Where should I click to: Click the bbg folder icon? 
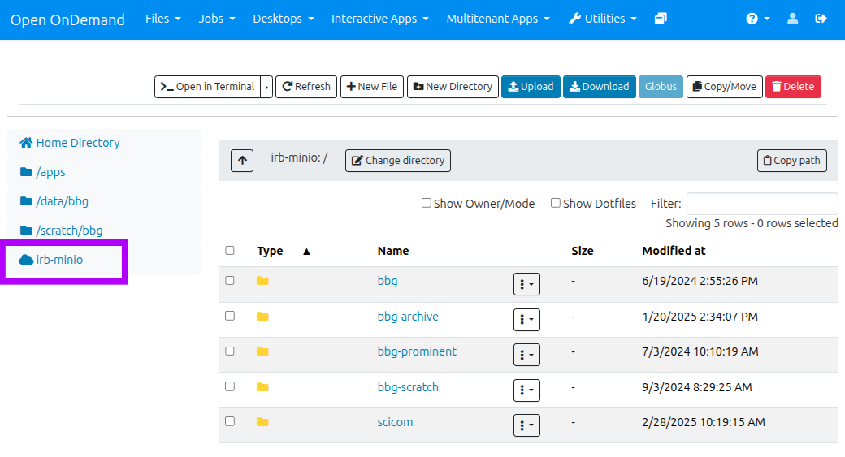(x=262, y=281)
